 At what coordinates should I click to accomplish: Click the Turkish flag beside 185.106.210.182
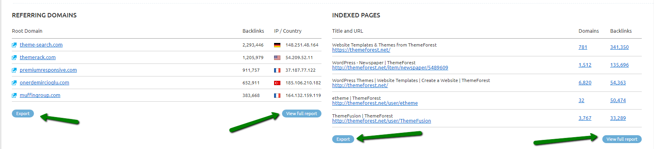[277, 83]
